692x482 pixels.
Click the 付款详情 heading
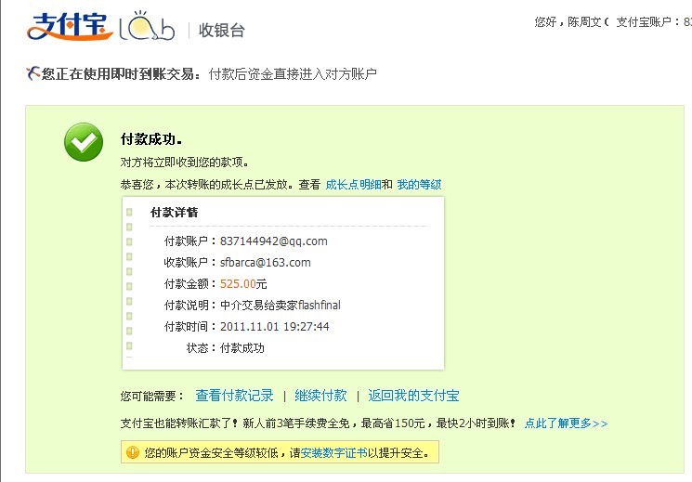(x=174, y=213)
